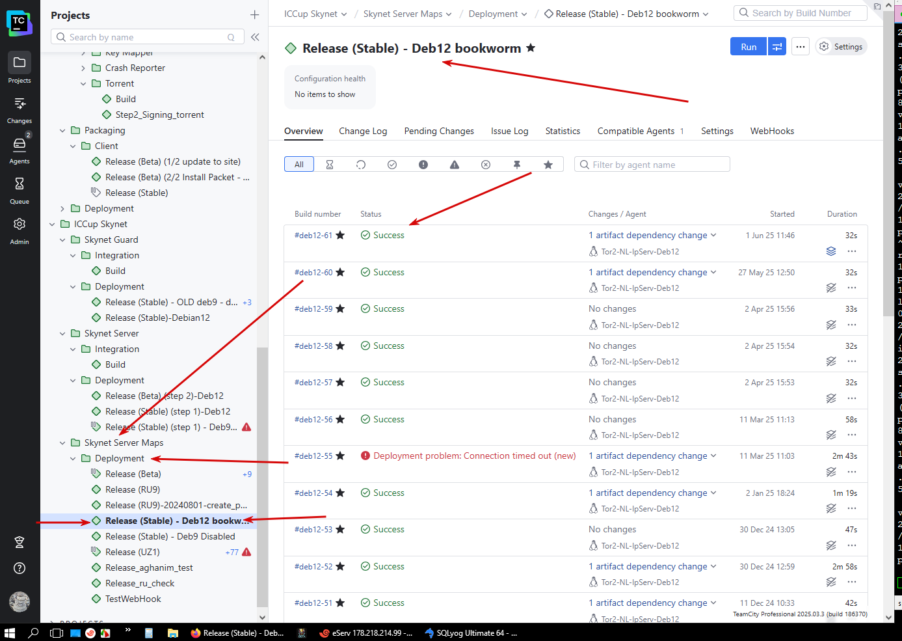Filter builds by cancelled cross icon
902x641 pixels.
pyautogui.click(x=486, y=165)
